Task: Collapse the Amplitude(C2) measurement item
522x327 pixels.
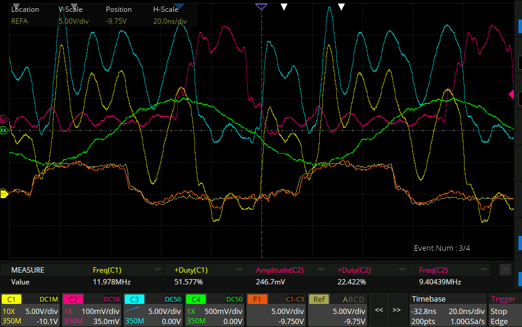Action: [322, 270]
